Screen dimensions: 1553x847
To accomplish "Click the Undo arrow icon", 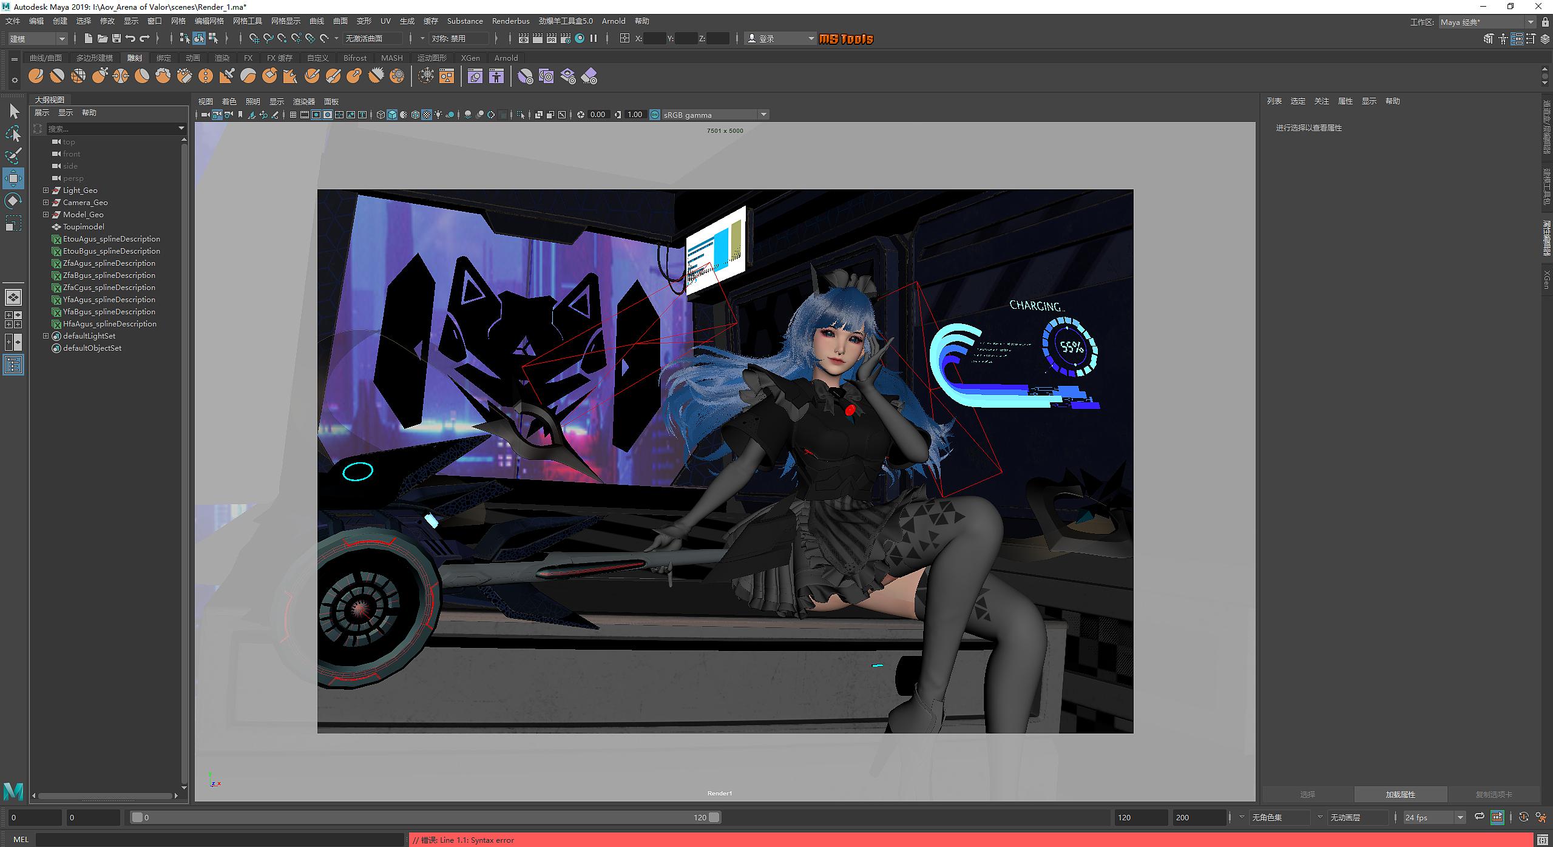I will point(130,38).
